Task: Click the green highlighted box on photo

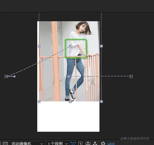Action: (76, 48)
